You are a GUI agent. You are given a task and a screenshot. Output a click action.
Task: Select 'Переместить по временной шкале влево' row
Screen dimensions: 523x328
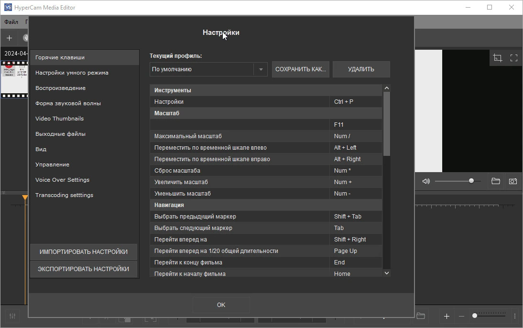[x=266, y=147]
